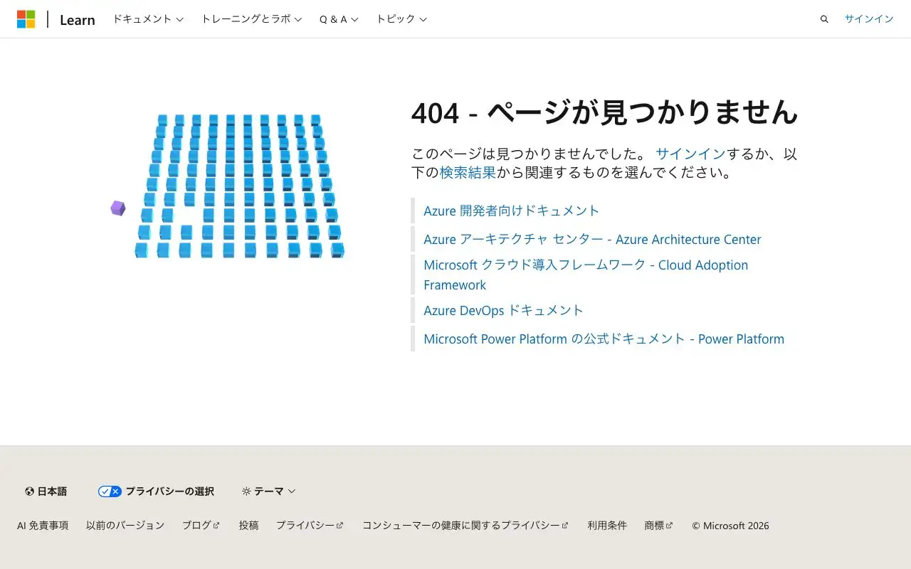The image size is (911, 569).
Task: Go to the Learn home link
Action: [78, 20]
